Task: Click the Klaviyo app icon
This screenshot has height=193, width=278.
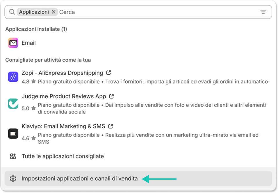Action: tap(13, 133)
